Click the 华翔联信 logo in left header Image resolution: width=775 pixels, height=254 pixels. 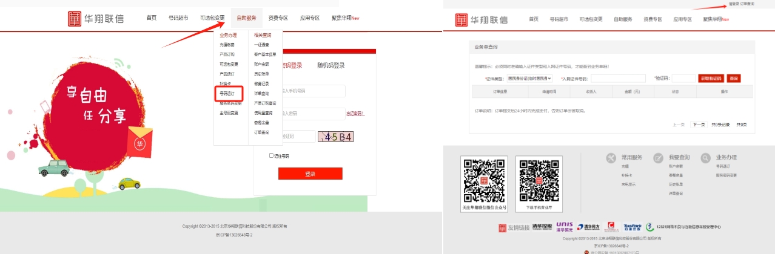[x=96, y=18]
